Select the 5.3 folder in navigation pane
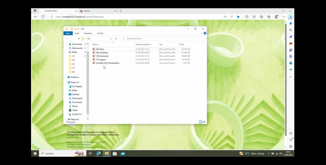The image size is (326, 165). pyautogui.click(x=73, y=64)
